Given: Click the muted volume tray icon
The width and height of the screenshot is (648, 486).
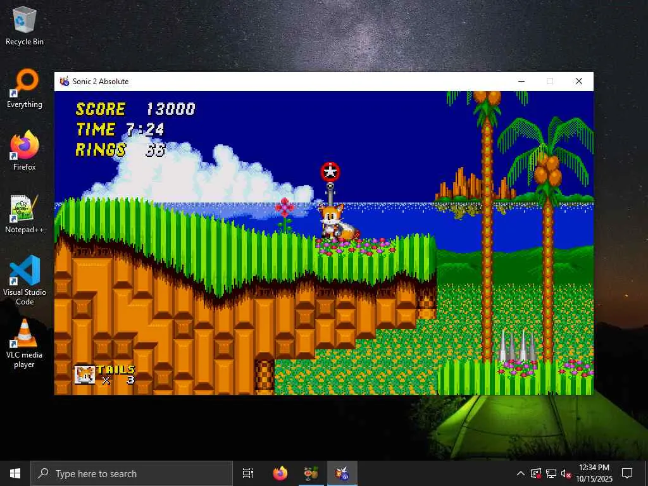Looking at the screenshot, I should (566, 473).
